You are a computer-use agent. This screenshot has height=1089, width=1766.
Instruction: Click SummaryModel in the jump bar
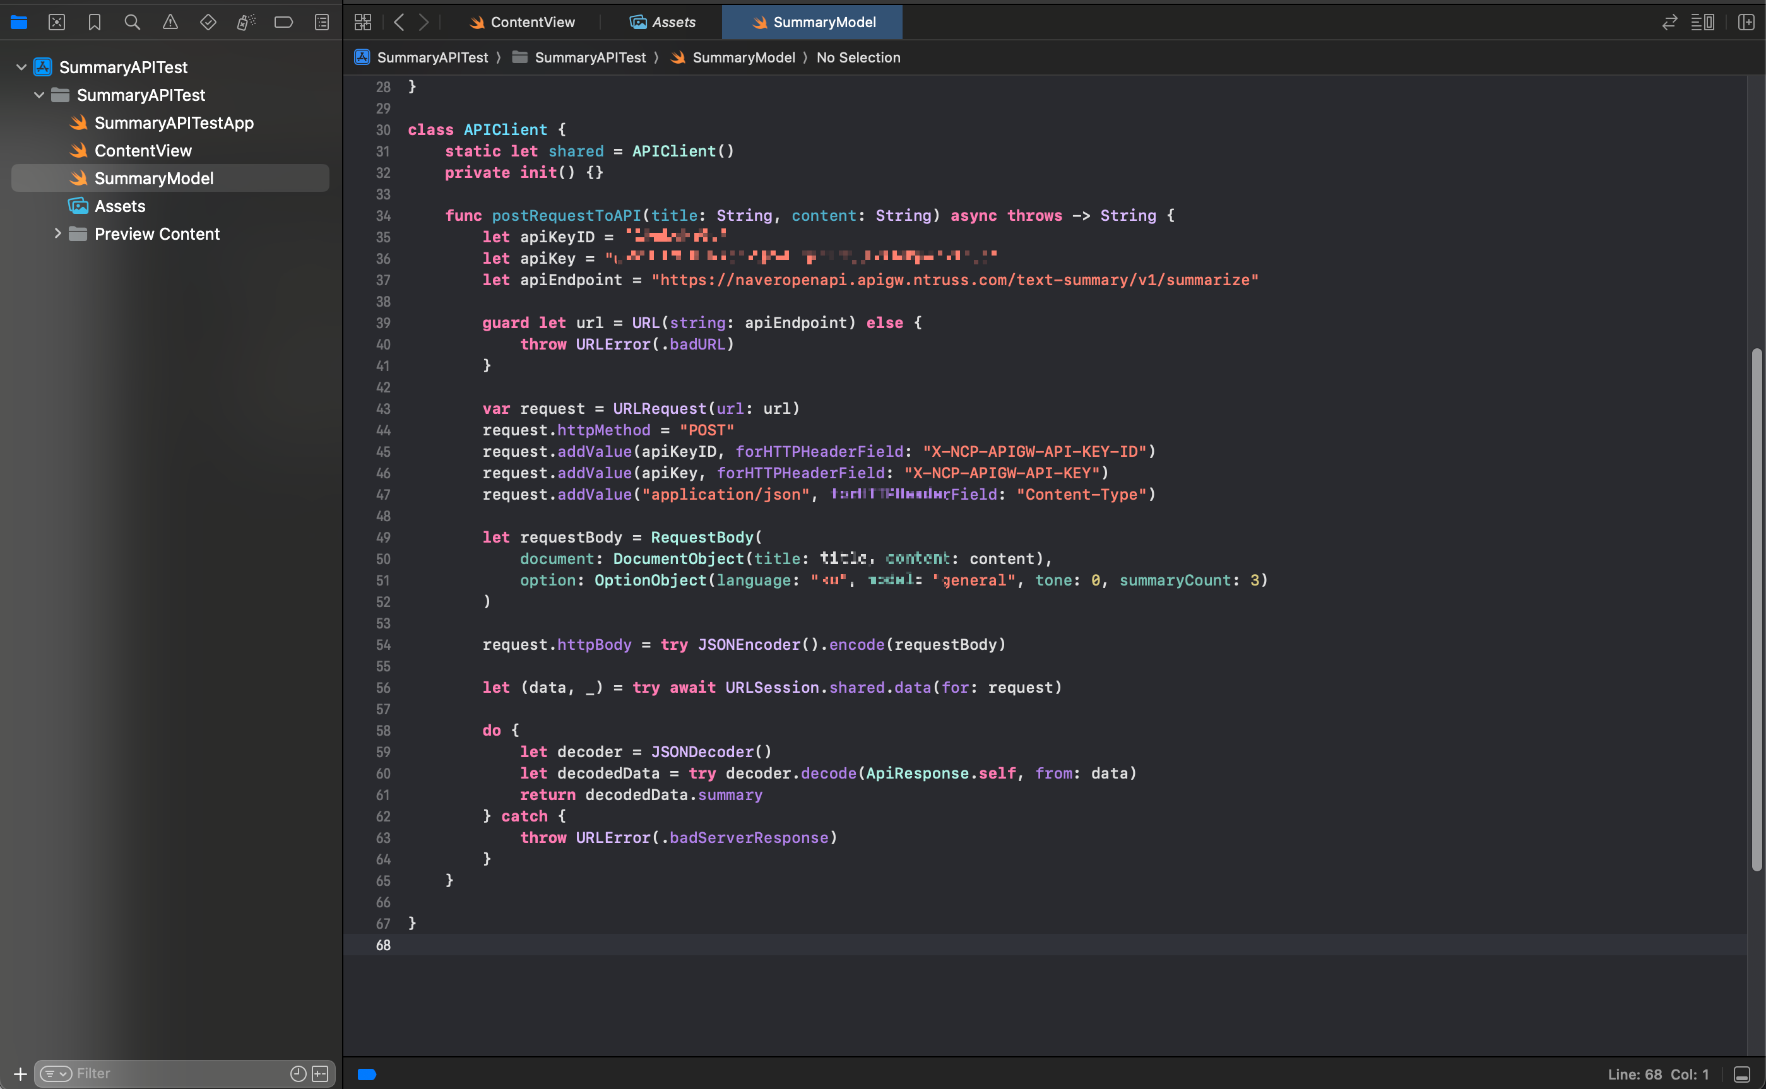point(743,57)
